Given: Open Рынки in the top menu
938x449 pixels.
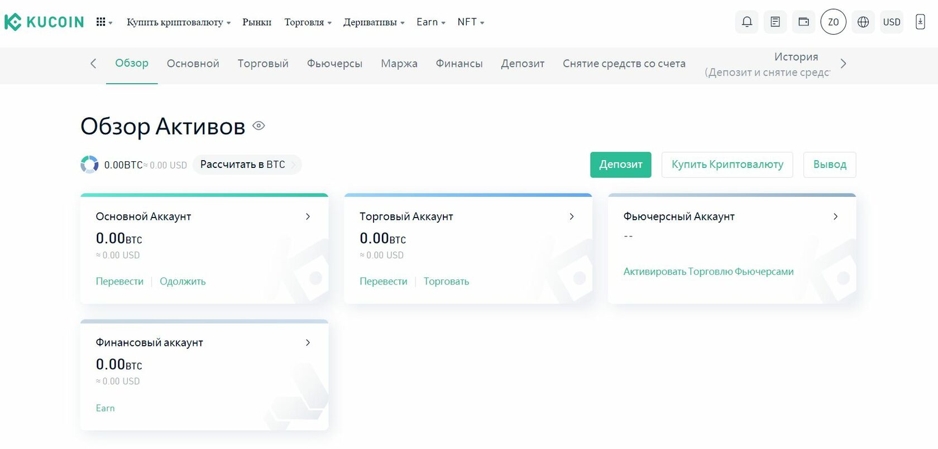Looking at the screenshot, I should (257, 22).
